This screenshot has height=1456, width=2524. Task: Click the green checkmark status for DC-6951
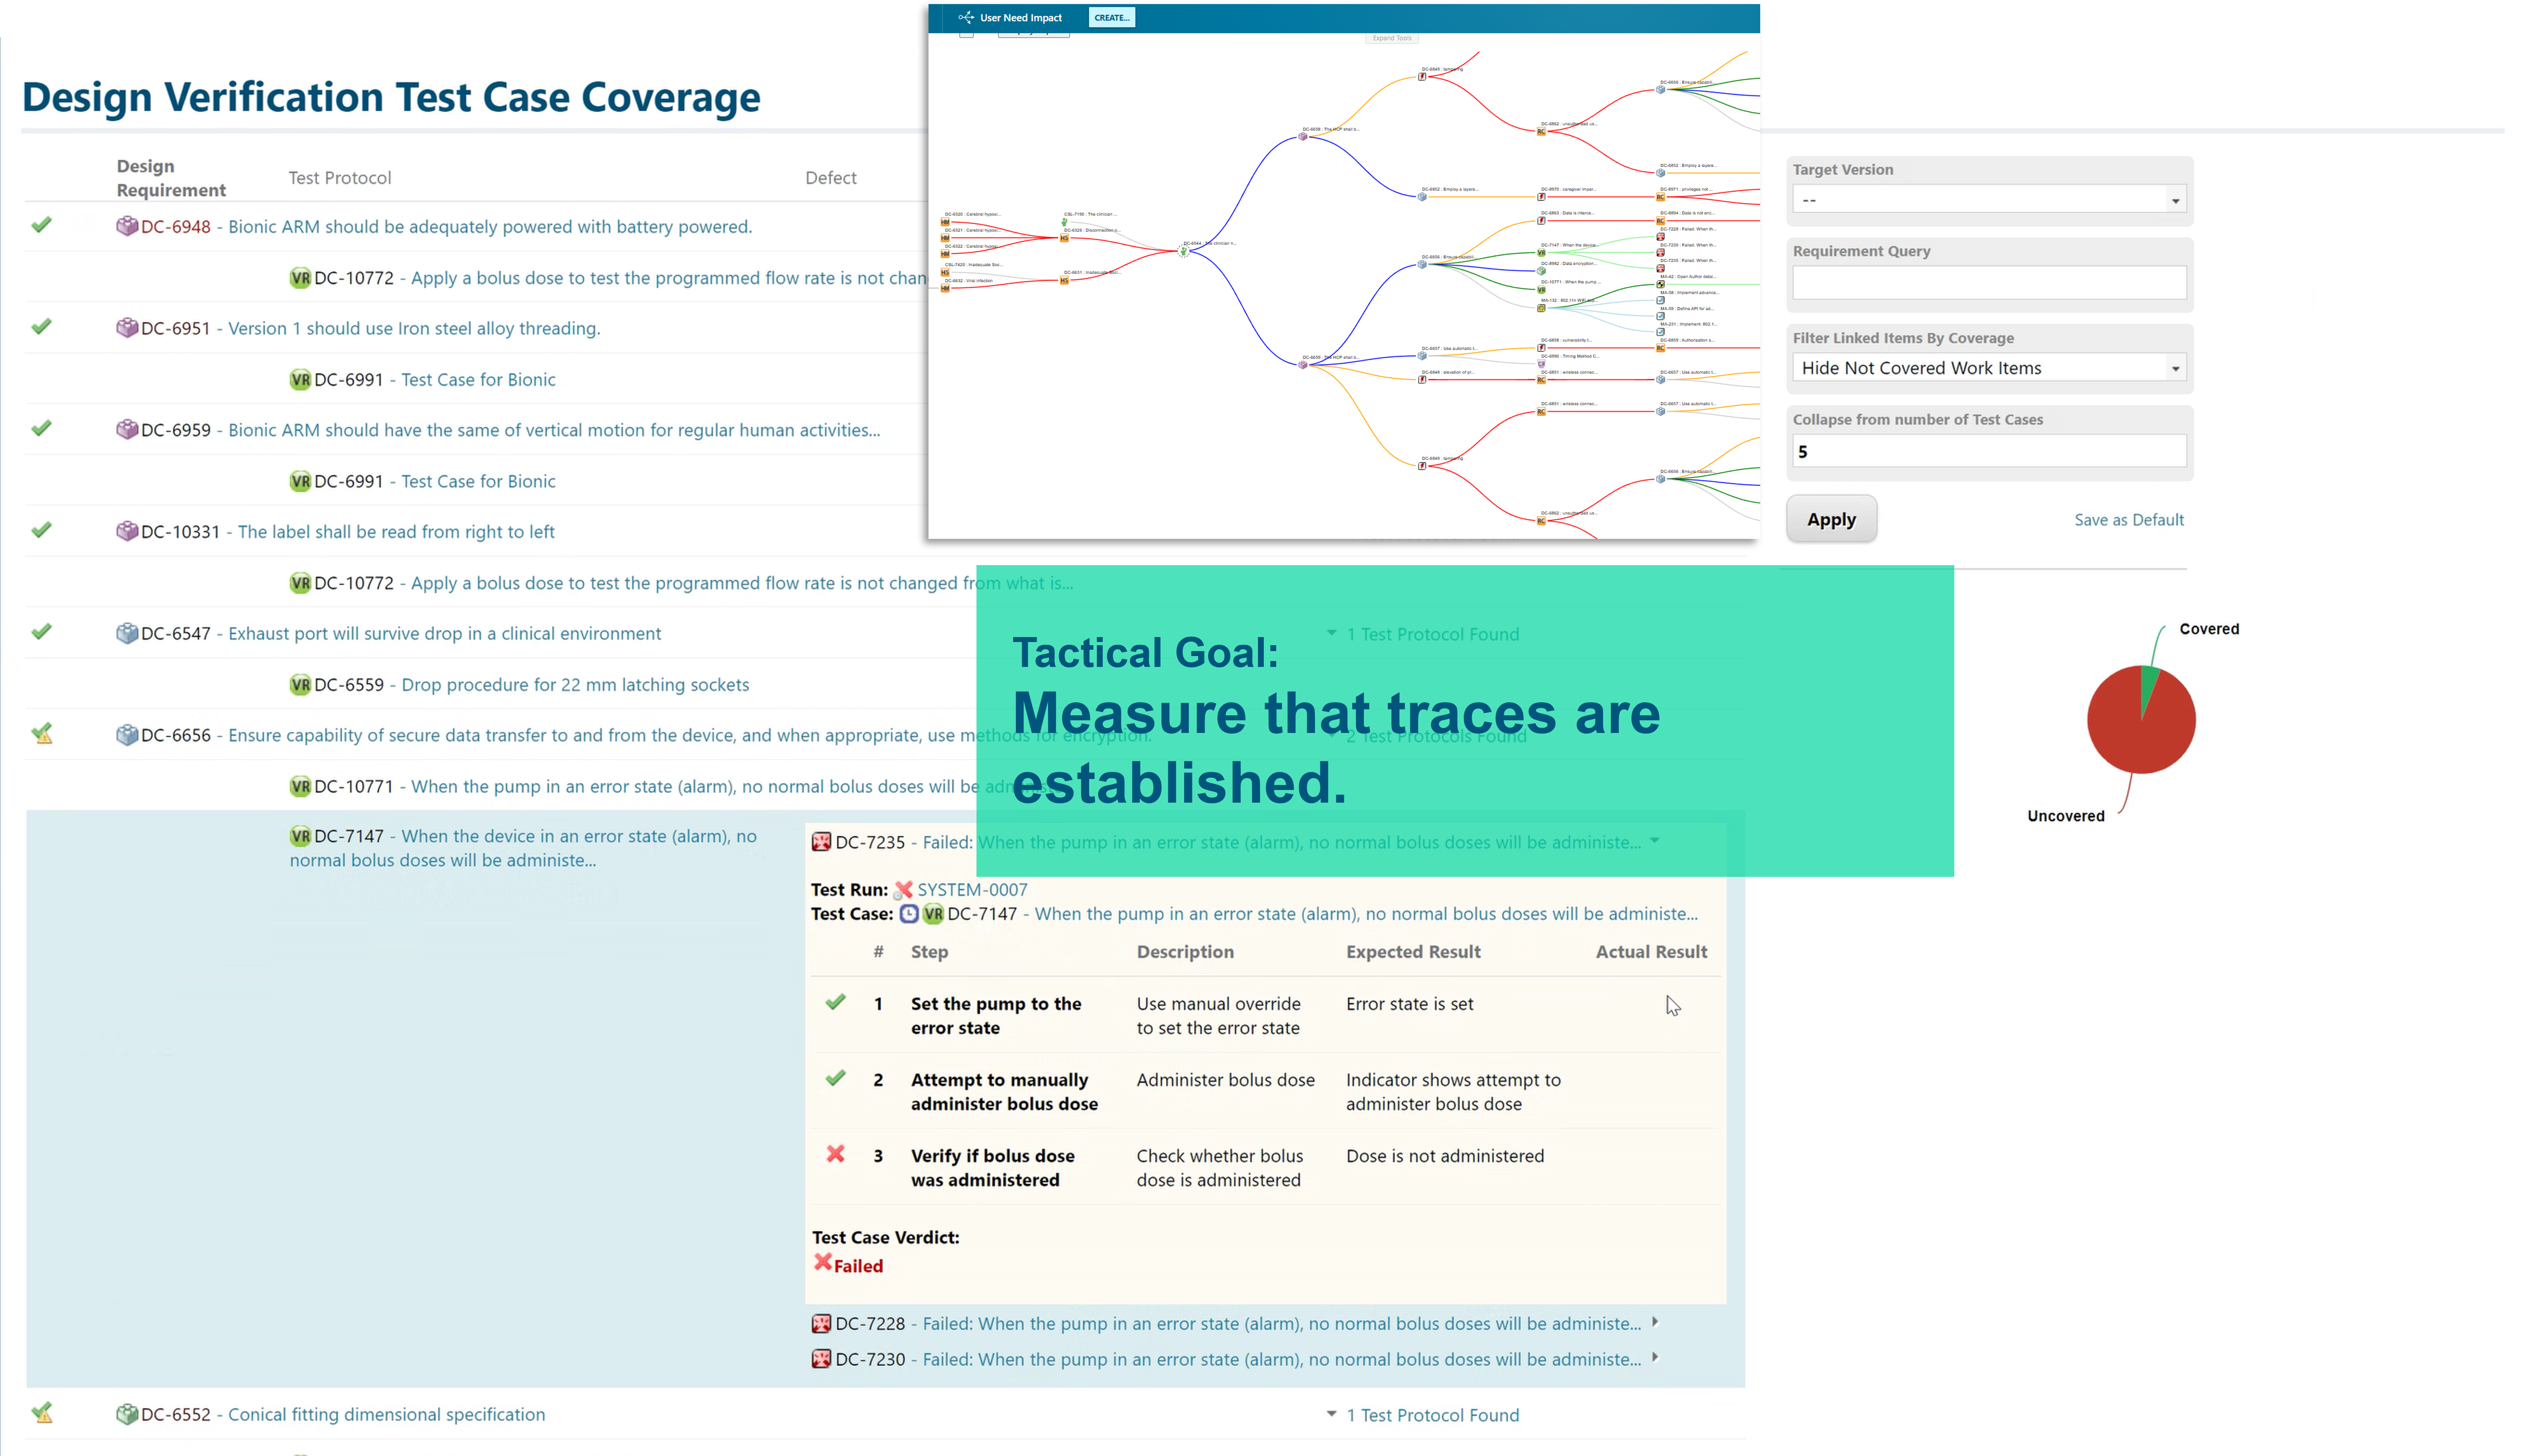click(41, 327)
